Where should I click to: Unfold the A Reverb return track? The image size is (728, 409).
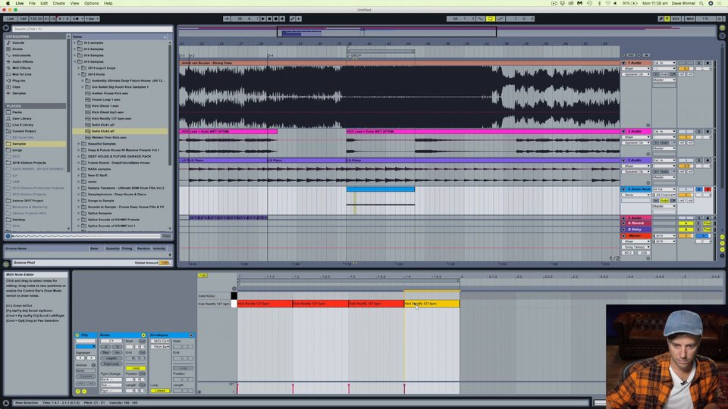[623, 223]
